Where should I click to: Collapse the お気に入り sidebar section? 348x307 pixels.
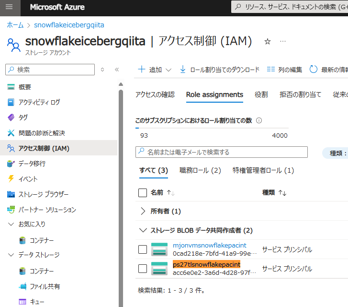tap(11, 224)
